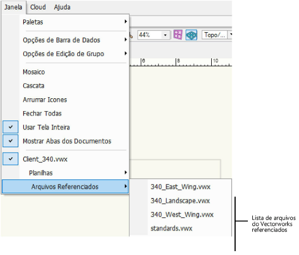Open the Ajuda menu

62,7
